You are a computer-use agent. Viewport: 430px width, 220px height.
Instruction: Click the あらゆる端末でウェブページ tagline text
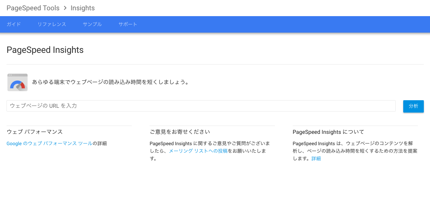tap(111, 82)
